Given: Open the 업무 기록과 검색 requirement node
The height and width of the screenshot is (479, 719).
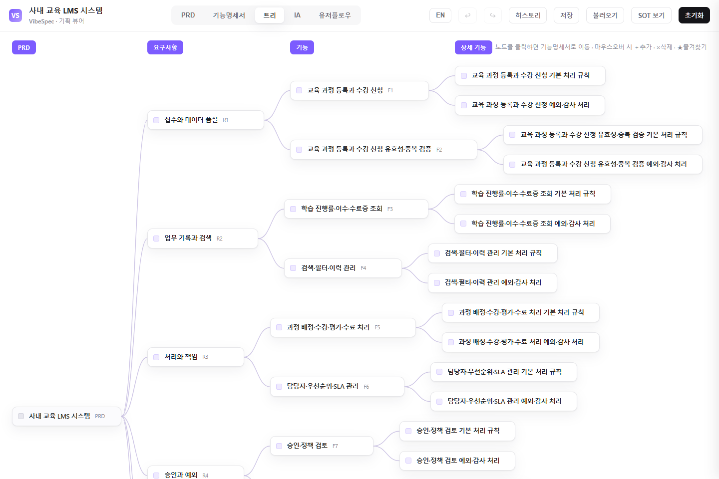Looking at the screenshot, I should click(203, 239).
